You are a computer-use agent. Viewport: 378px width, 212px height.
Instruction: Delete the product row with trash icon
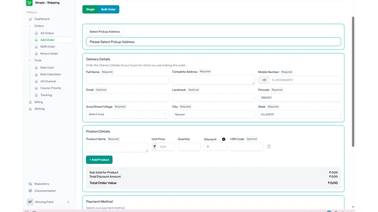pos(269,147)
